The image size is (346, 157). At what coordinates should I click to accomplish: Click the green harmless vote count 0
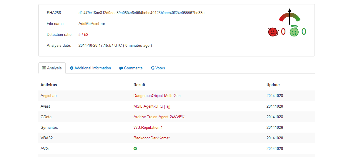pos(304,32)
